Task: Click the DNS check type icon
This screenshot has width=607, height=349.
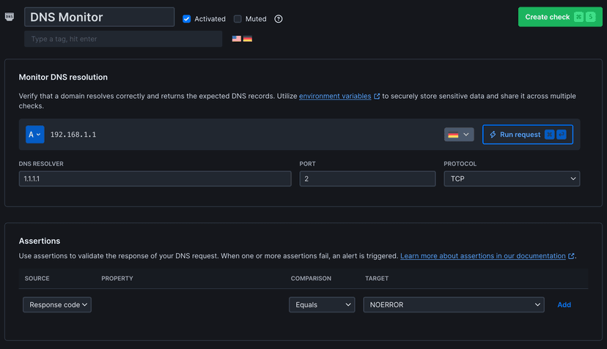Action: [10, 17]
